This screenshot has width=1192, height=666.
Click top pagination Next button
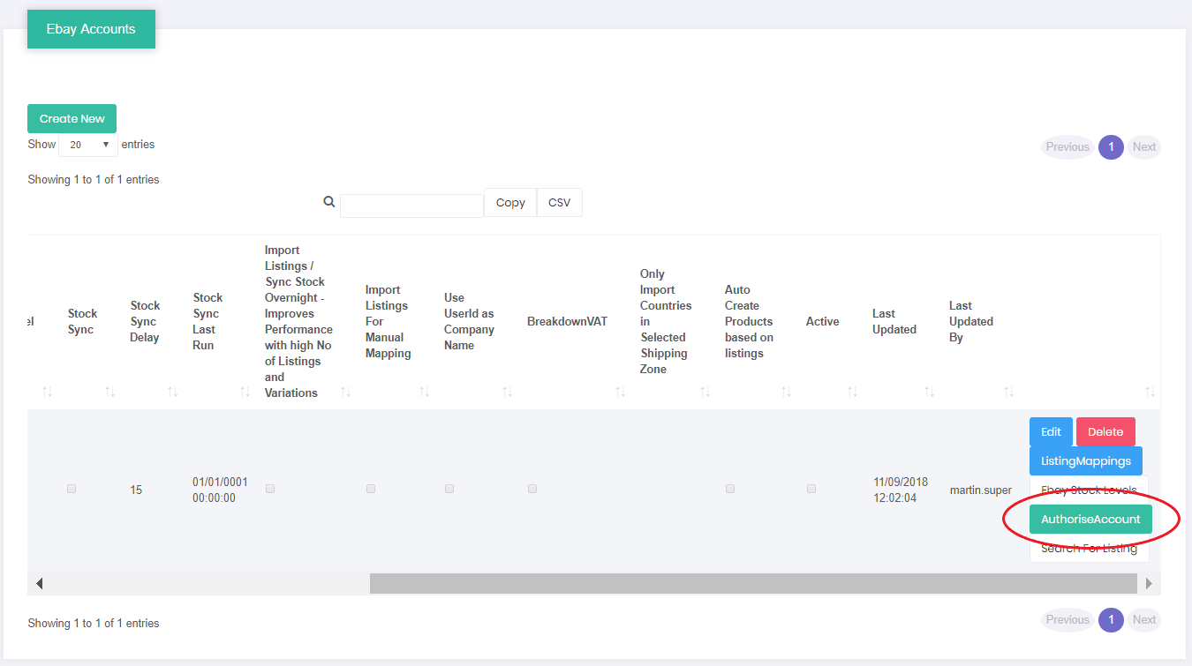[1144, 147]
